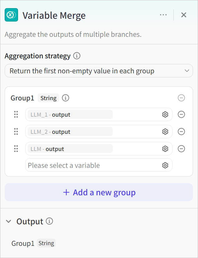Close the Variable Merge panel

coord(184,15)
